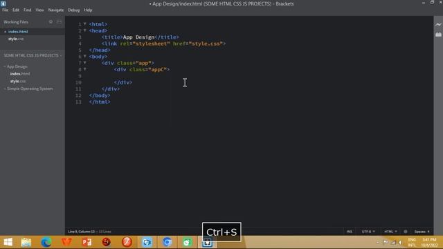The image size is (443, 249).
Task: Open the green recorder taskbar icon
Action: click(x=187, y=242)
